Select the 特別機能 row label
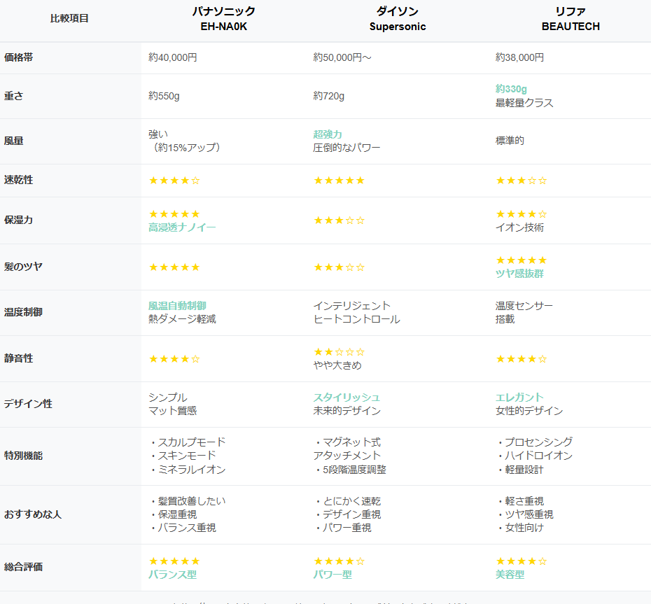Screen dimensions: 651x604 (24, 456)
